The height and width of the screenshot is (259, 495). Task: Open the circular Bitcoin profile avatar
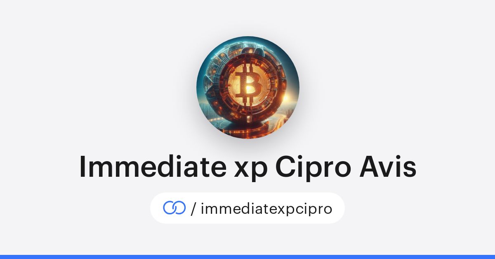tap(247, 87)
